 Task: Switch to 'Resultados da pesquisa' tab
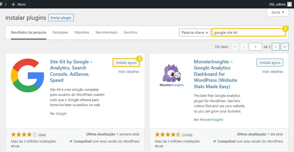point(28,32)
